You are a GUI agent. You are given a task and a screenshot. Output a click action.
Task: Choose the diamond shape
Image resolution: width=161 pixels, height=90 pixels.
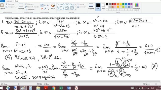click(61, 7)
